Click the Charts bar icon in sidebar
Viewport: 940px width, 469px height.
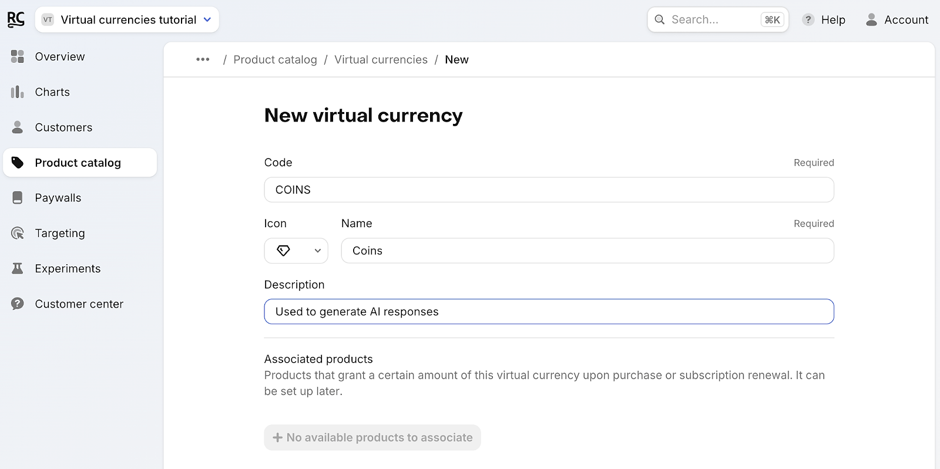click(x=18, y=92)
